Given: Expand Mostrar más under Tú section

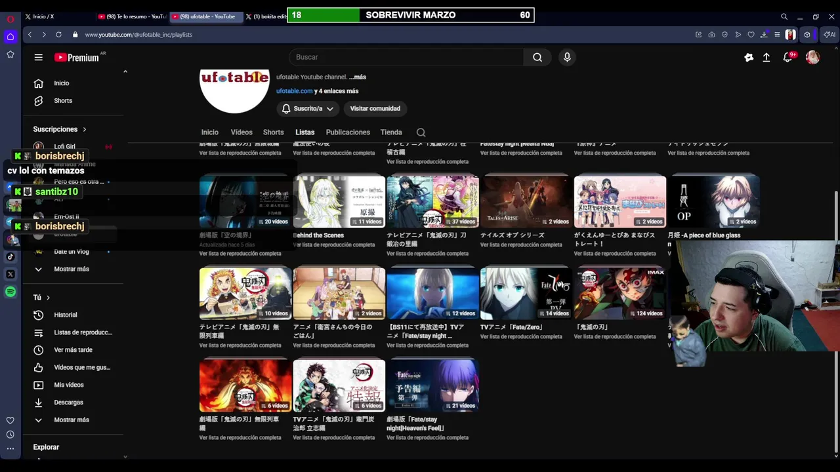Looking at the screenshot, I should point(72,420).
